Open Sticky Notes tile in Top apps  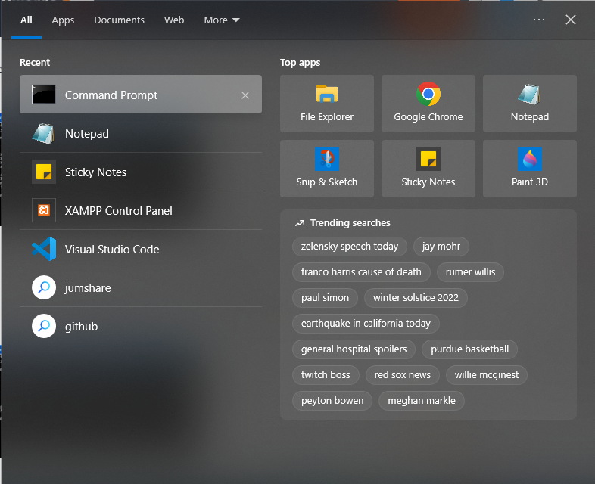pos(428,169)
